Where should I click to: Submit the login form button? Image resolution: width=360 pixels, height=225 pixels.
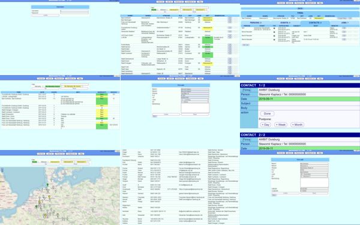tap(46, 16)
